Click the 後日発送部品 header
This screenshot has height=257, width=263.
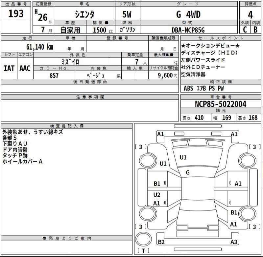coord(90,82)
